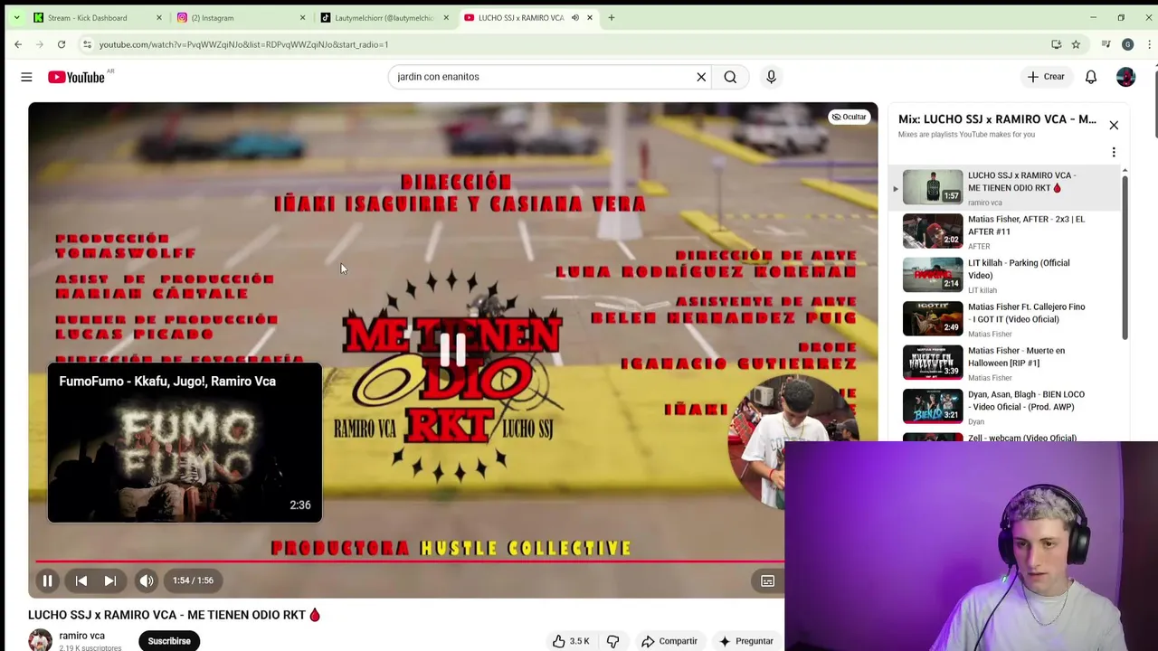Mute the video volume
This screenshot has height=651, width=1158.
147,580
